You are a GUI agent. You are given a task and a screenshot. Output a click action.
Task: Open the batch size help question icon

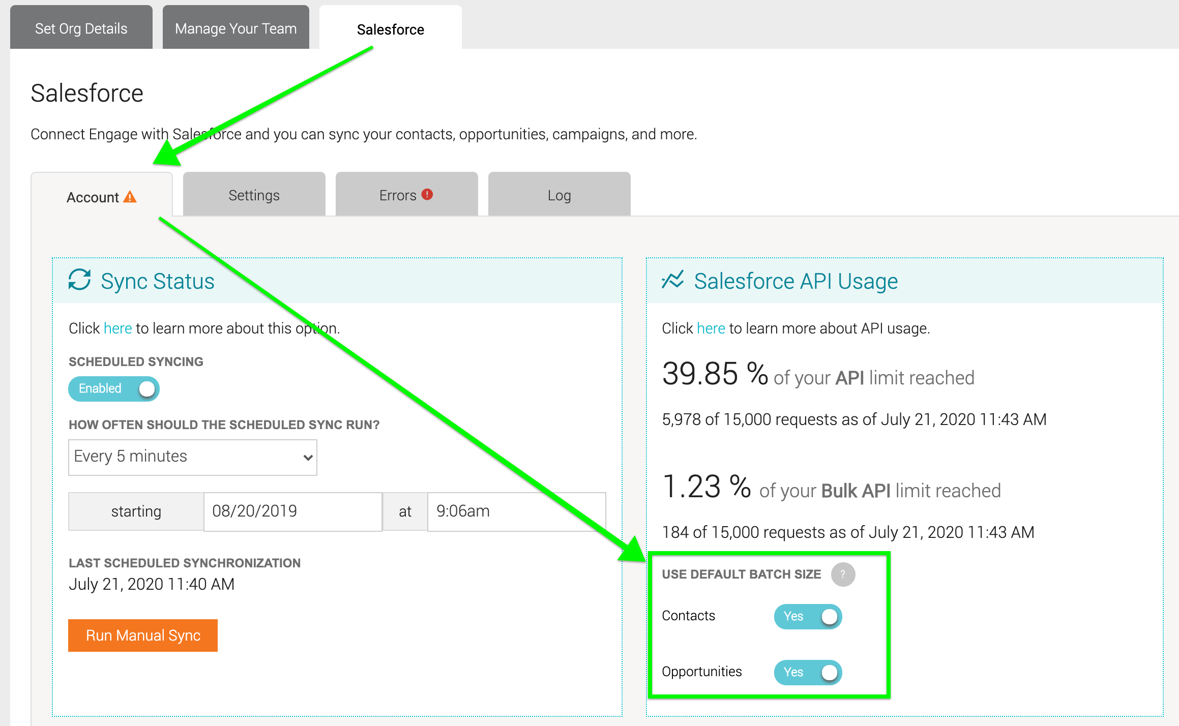[843, 574]
